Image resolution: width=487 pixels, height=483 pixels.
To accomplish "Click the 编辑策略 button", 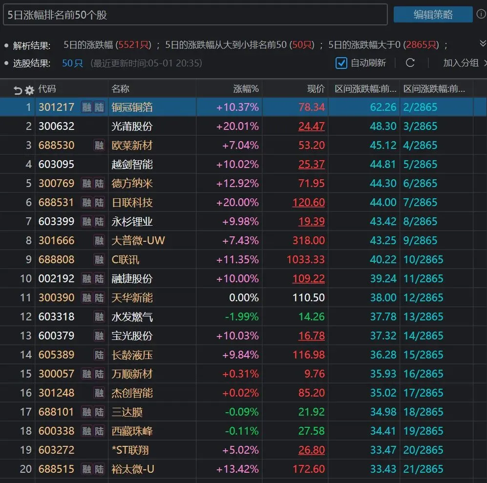I will pyautogui.click(x=433, y=14).
